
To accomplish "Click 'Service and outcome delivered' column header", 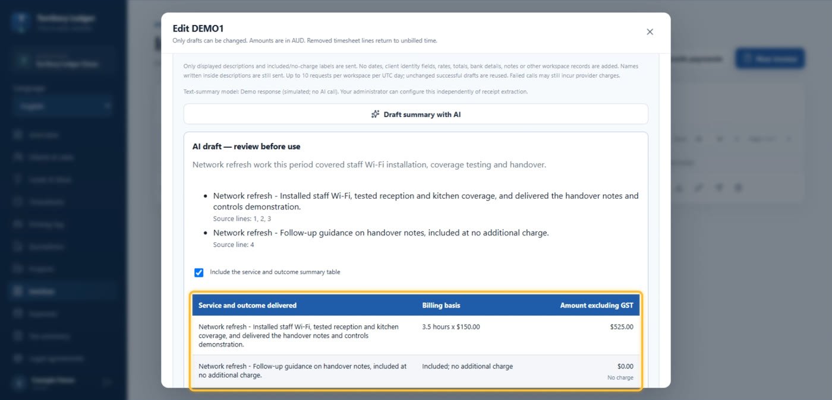I will [x=247, y=305].
